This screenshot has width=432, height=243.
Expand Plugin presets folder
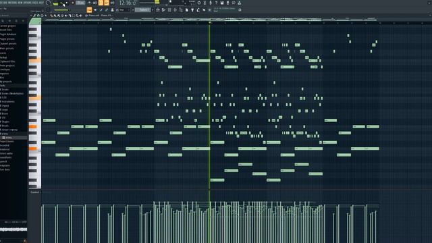tap(7, 39)
